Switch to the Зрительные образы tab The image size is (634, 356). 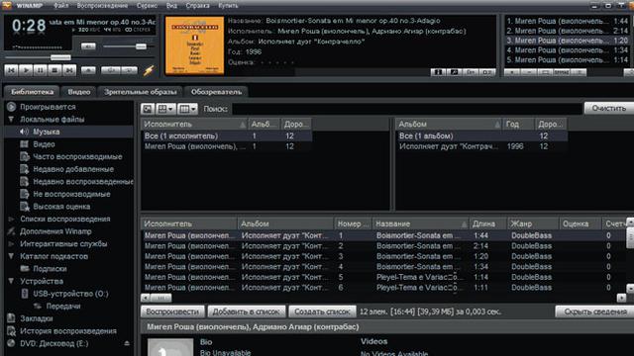[140, 92]
